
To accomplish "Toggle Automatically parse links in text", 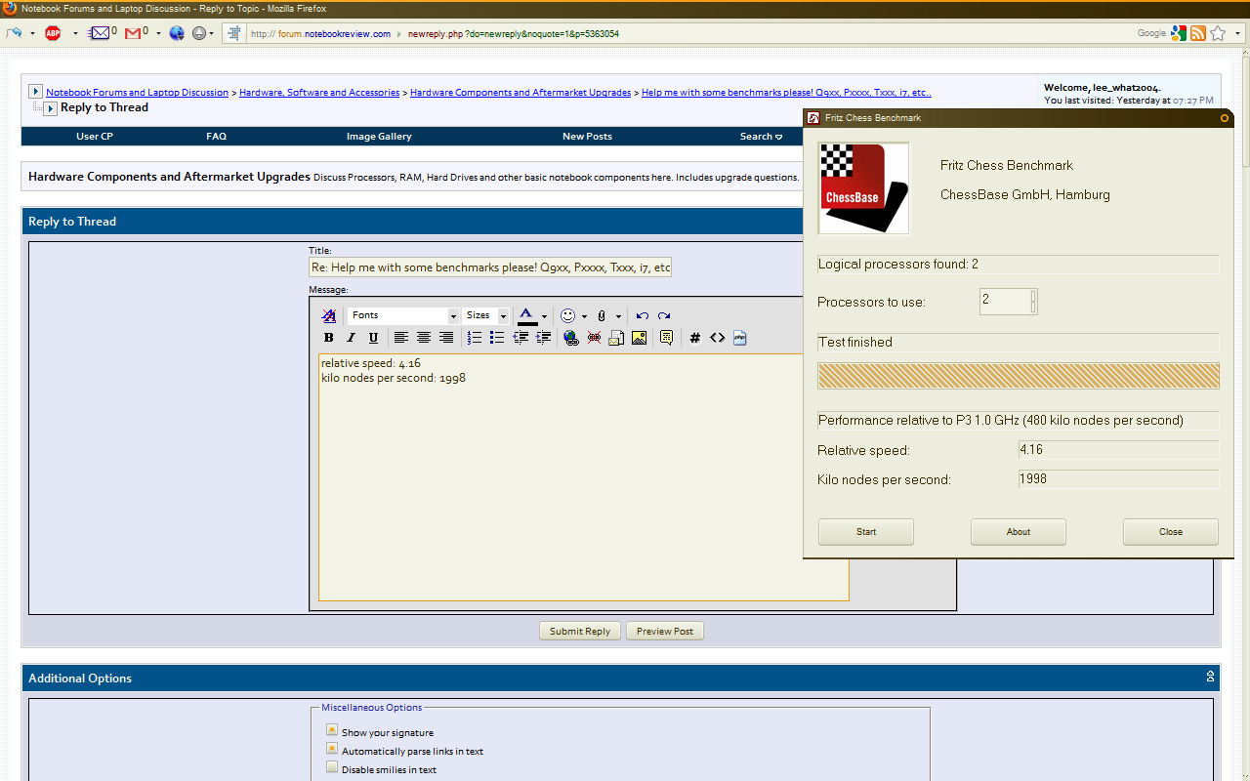I will tap(332, 749).
